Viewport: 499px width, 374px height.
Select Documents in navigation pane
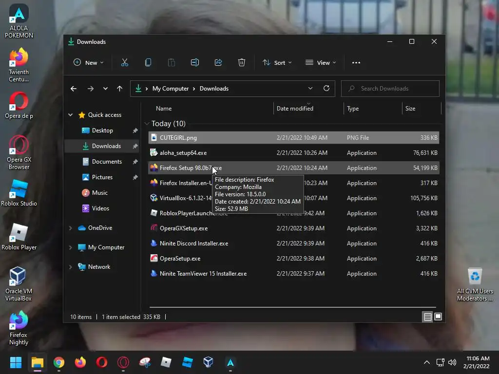(x=102, y=162)
